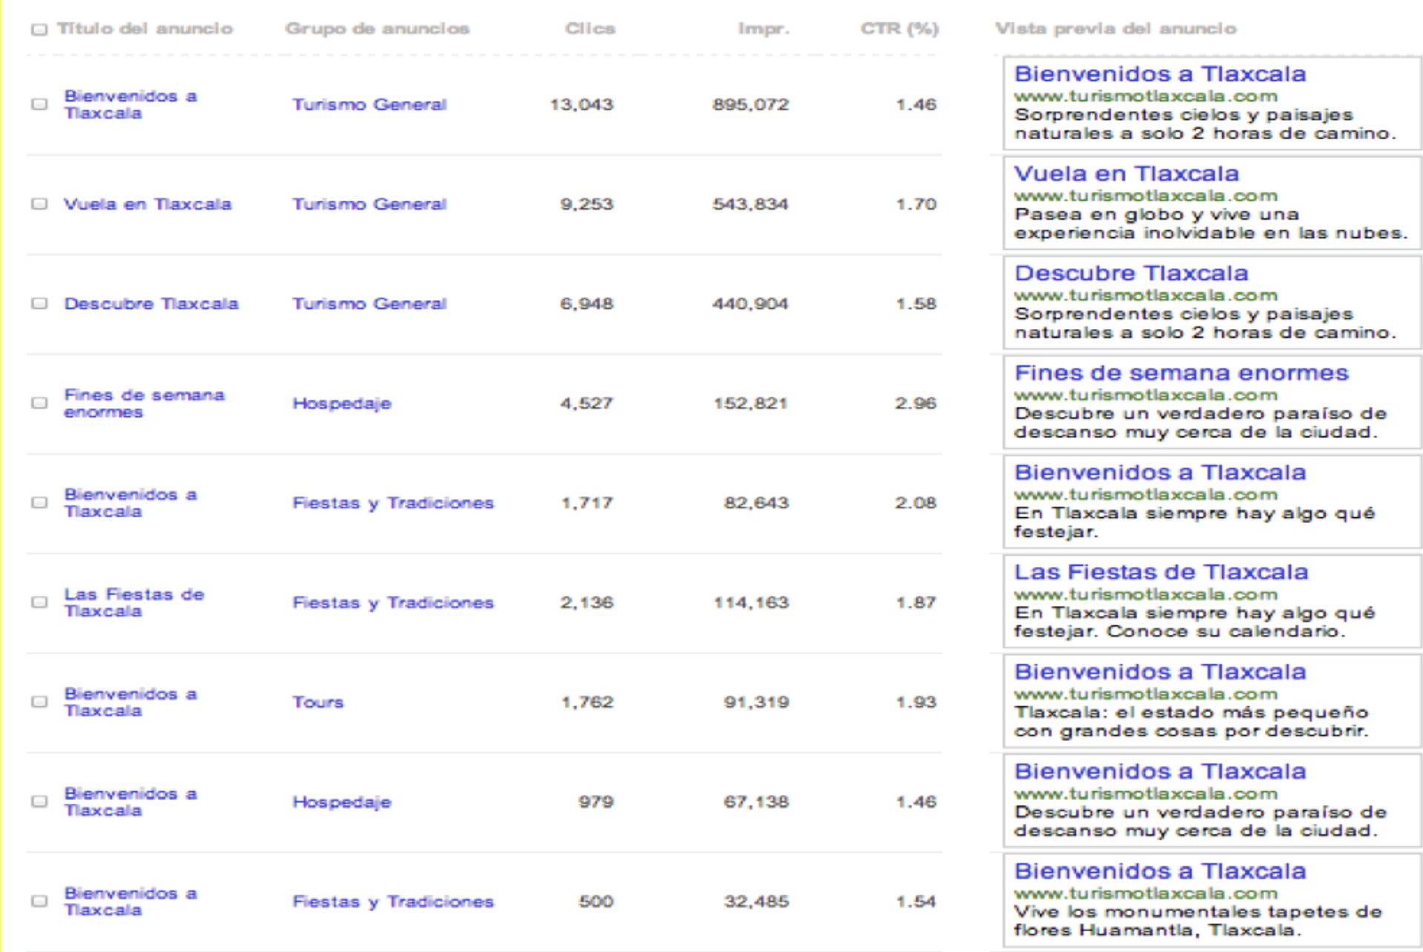The width and height of the screenshot is (1423, 952).
Task: Click the Vista previa del anuncio header
Action: click(1115, 29)
